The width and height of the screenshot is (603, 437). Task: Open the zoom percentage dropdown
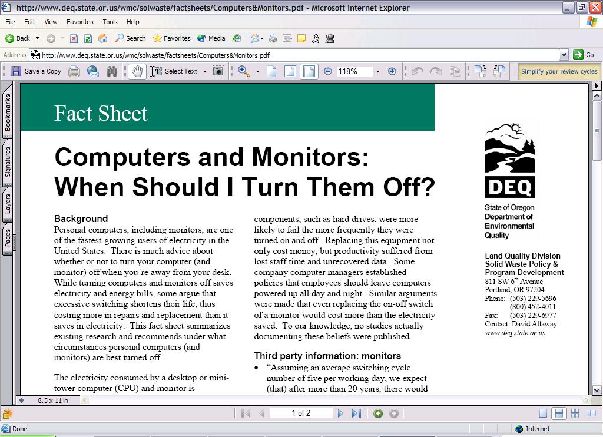click(x=377, y=71)
